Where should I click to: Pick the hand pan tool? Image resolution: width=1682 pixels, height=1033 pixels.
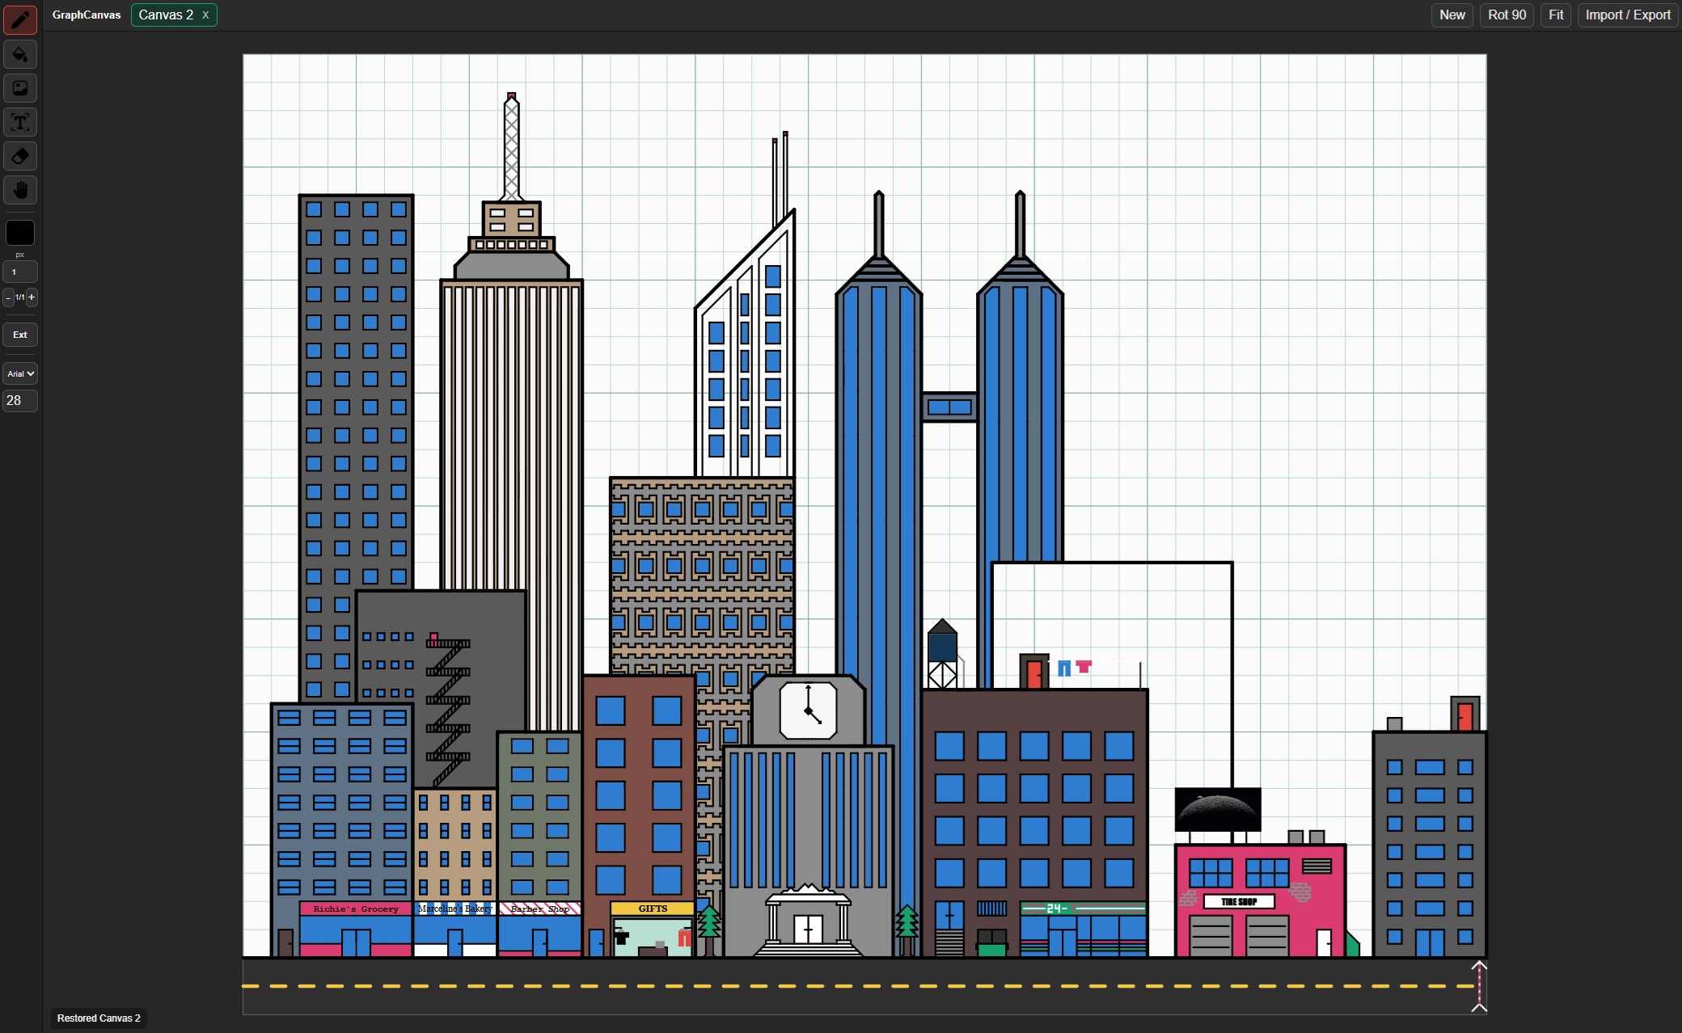pyautogui.click(x=20, y=190)
